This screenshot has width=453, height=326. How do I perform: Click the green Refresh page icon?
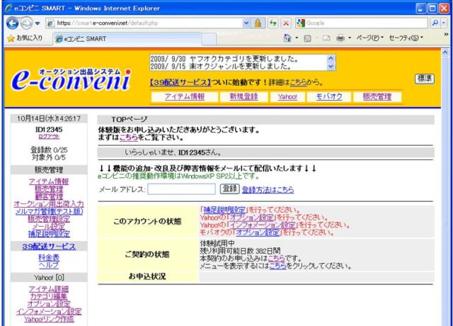pyautogui.click(x=273, y=23)
